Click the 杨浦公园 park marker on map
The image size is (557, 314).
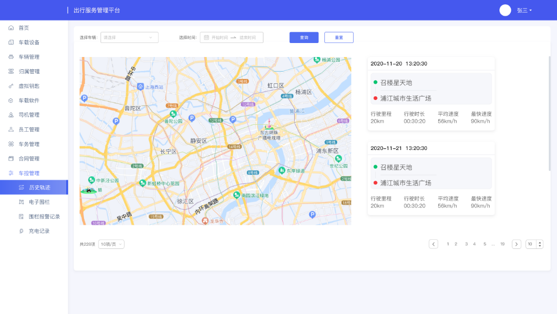[x=317, y=59]
